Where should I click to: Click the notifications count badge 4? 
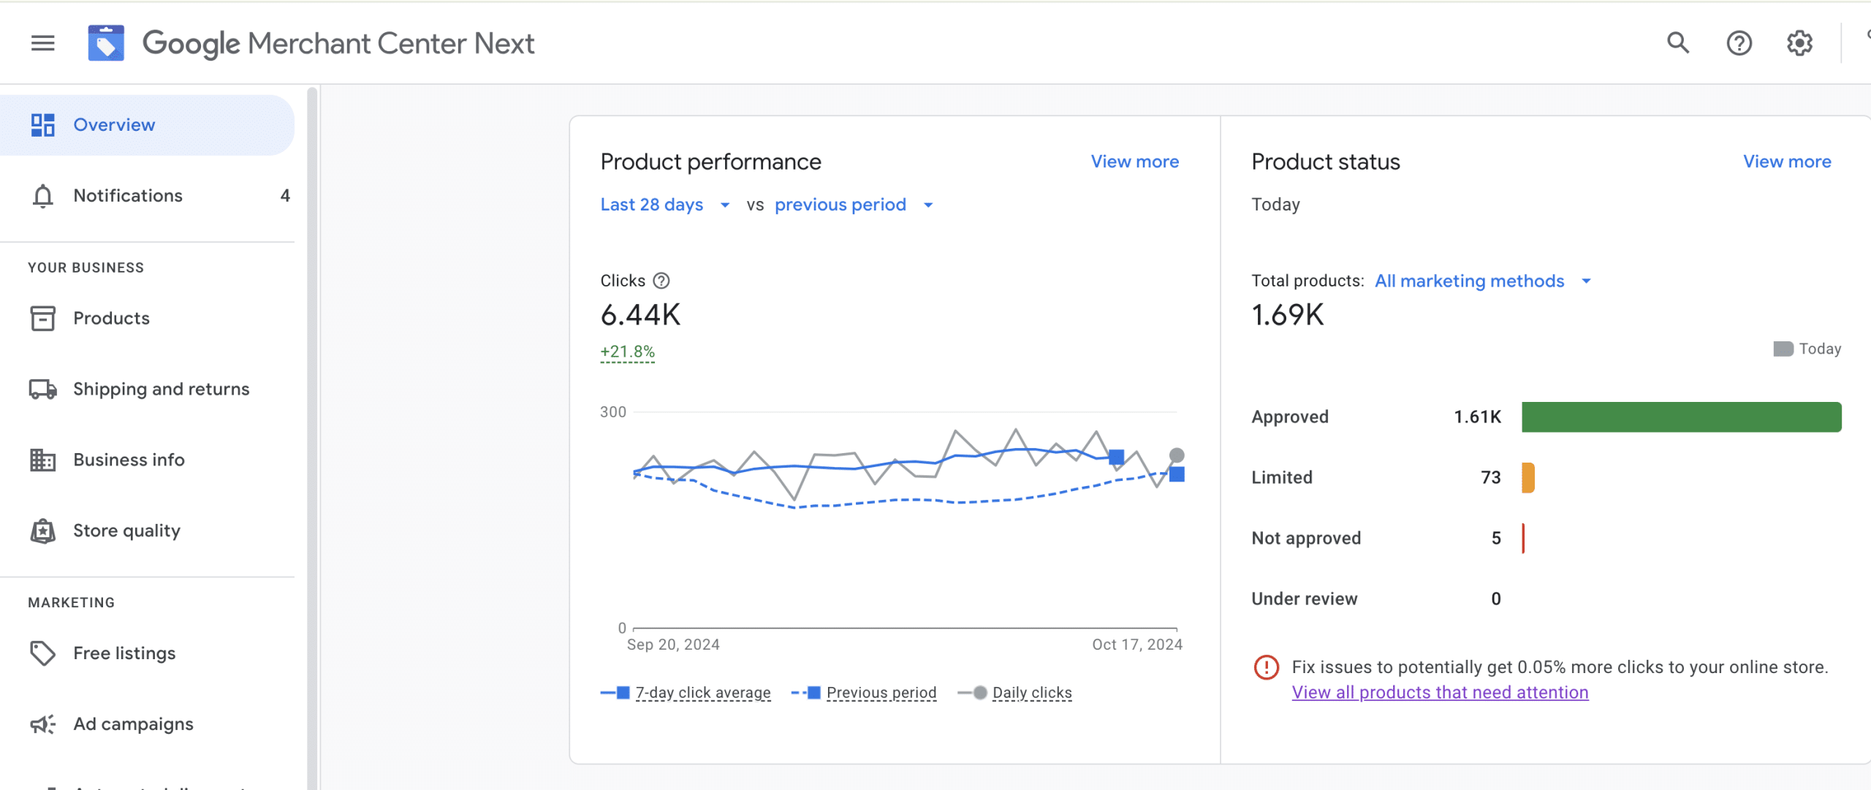[285, 196]
